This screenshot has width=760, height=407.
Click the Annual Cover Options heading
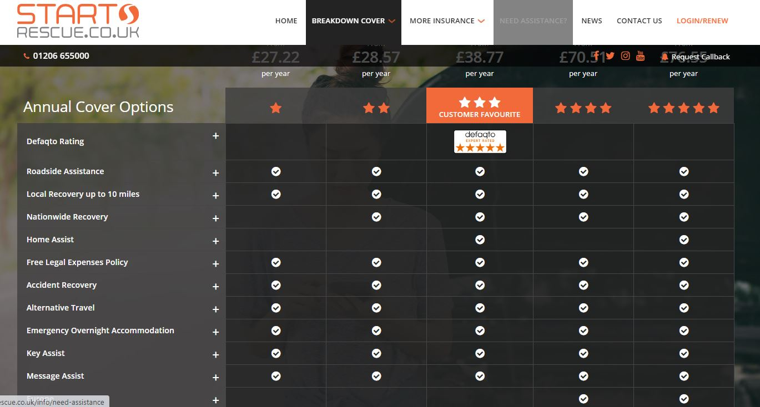pyautogui.click(x=98, y=107)
